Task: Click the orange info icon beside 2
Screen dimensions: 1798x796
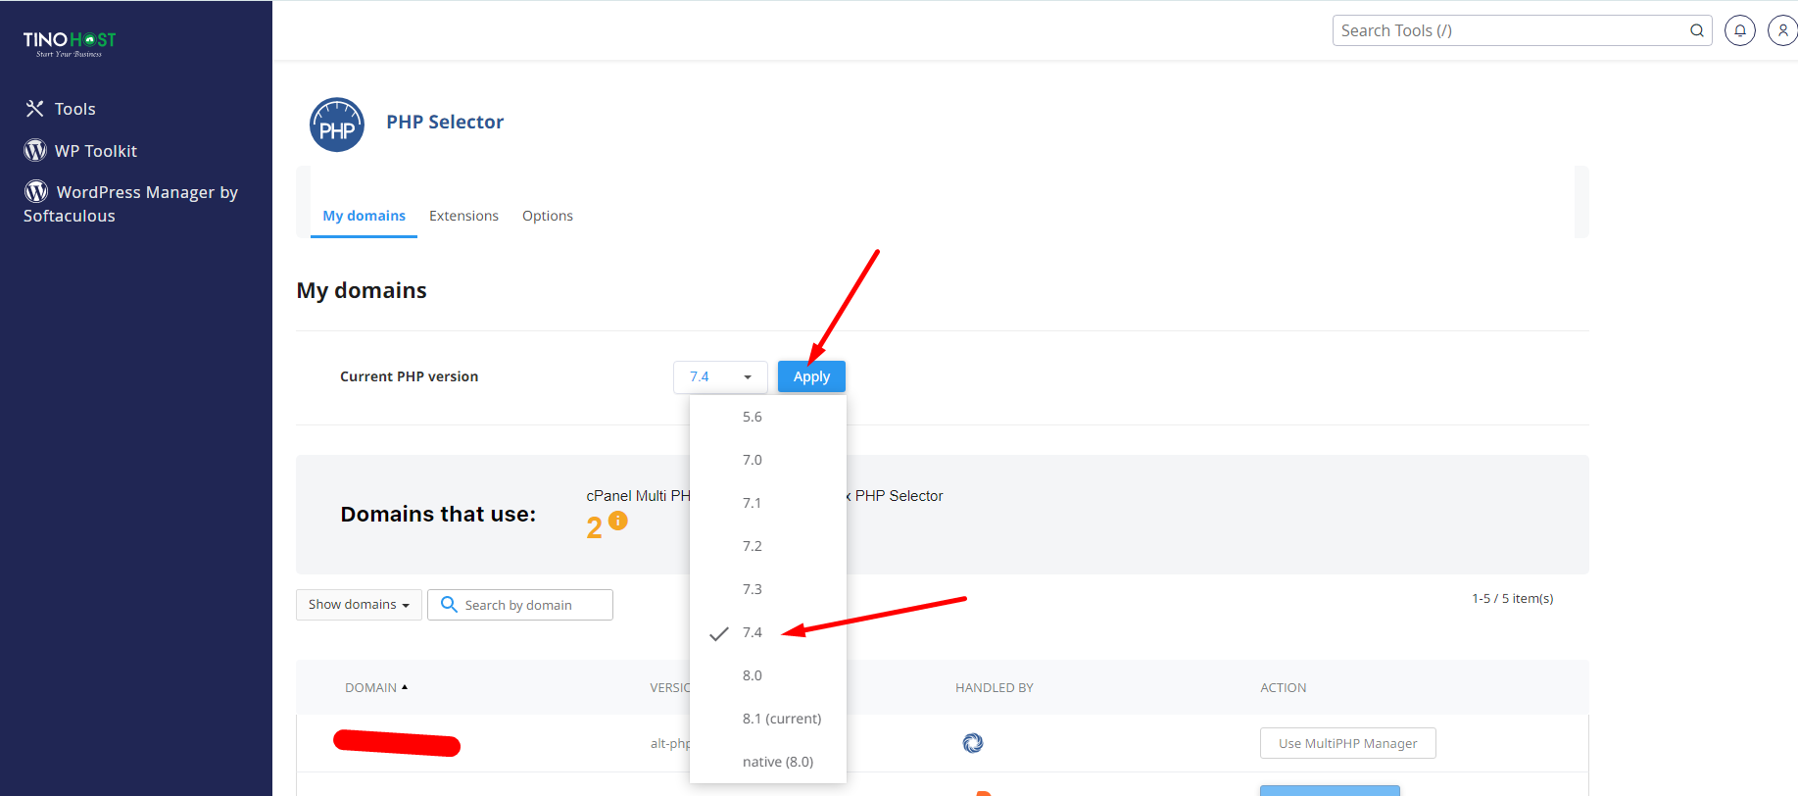Action: (x=617, y=521)
